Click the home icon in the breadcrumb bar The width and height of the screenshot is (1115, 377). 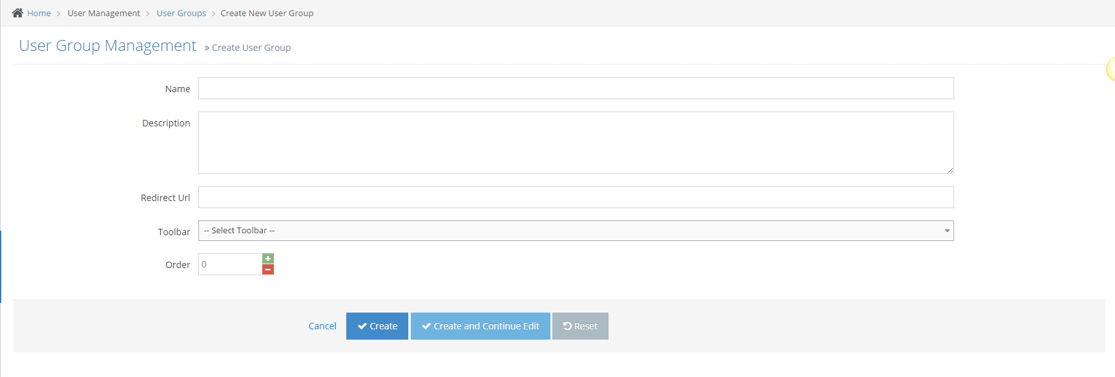click(x=17, y=12)
